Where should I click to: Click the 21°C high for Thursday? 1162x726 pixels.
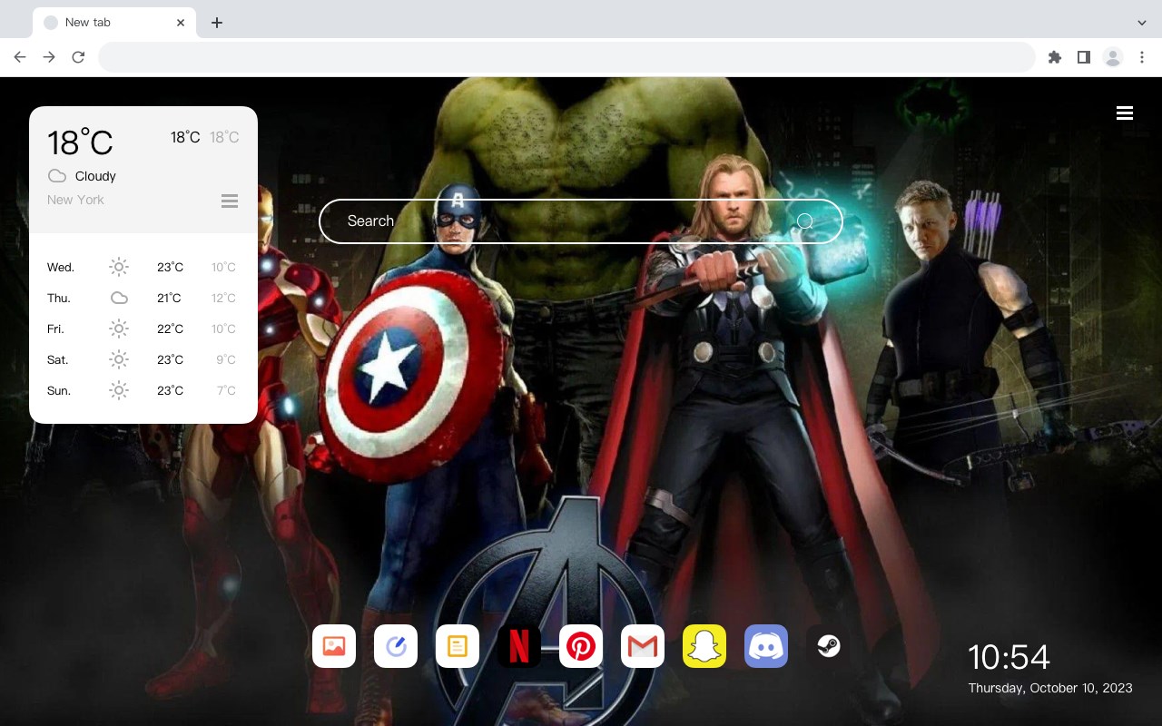[x=169, y=298]
